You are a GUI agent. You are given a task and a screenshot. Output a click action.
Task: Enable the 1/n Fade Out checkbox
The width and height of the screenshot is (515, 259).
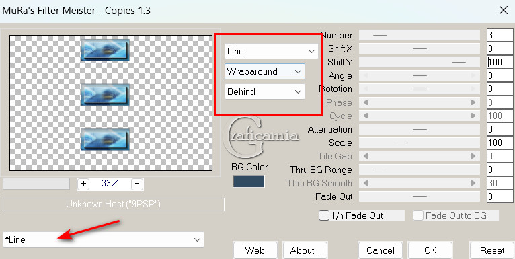tap(324, 216)
